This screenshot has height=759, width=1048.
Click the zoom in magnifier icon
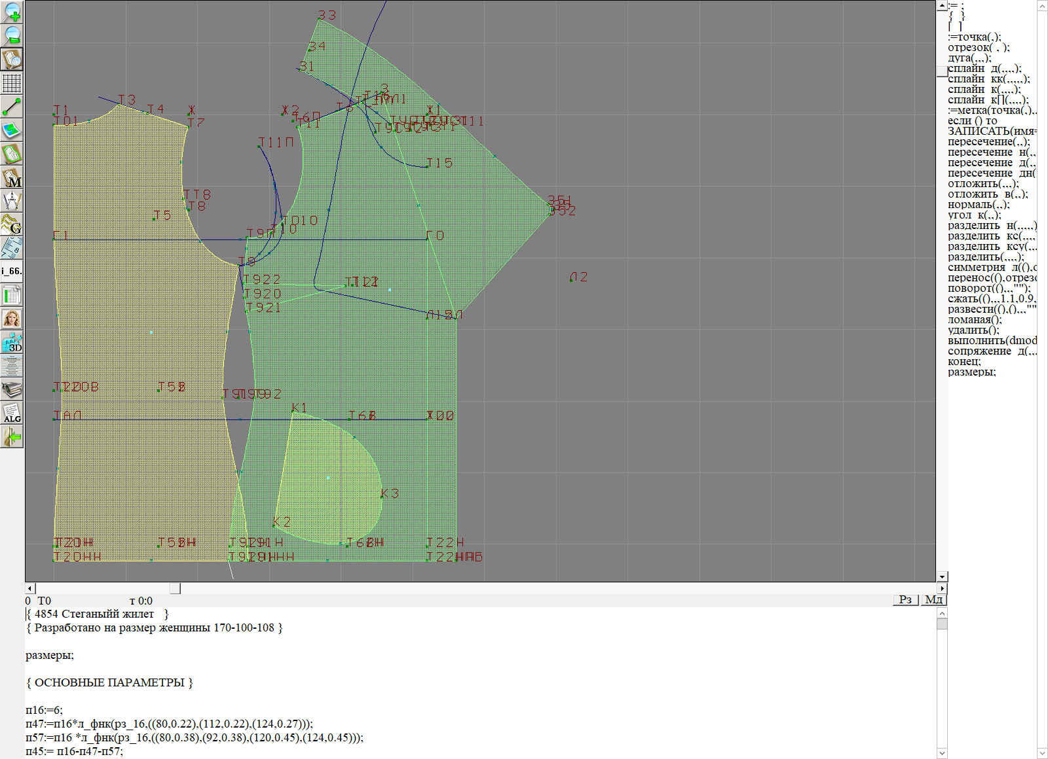(12, 12)
